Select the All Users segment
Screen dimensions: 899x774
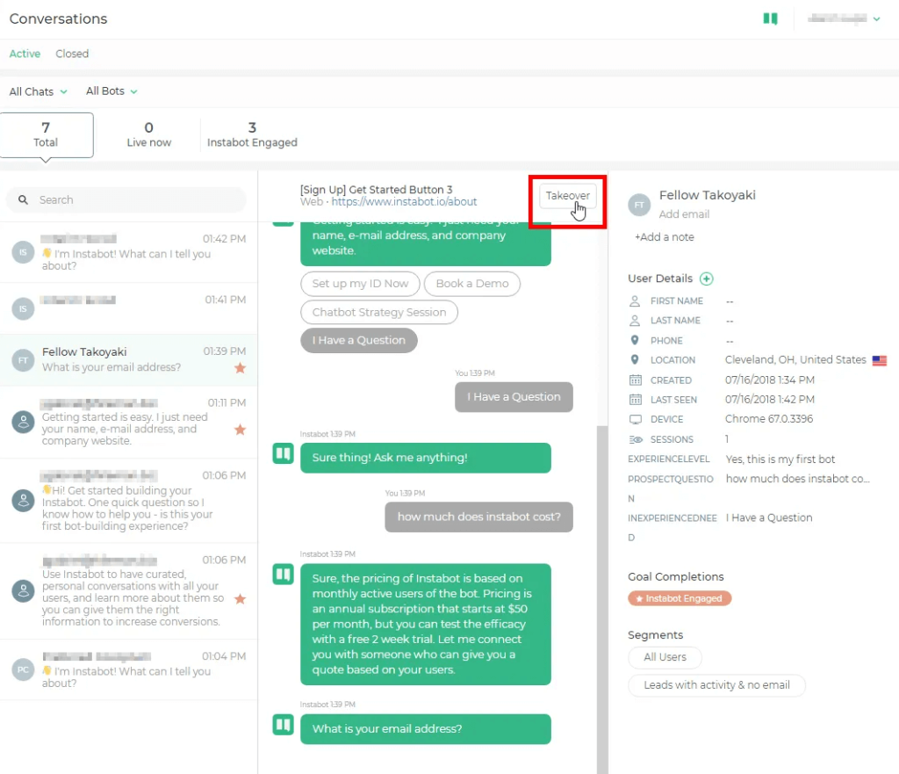pos(665,657)
